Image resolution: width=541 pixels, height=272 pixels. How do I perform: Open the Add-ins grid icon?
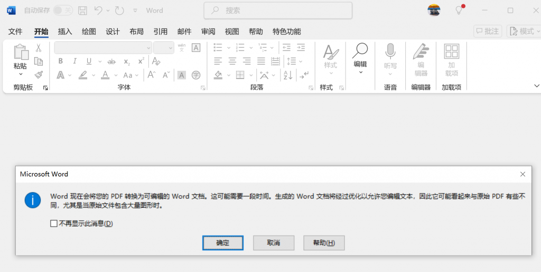[x=451, y=51]
